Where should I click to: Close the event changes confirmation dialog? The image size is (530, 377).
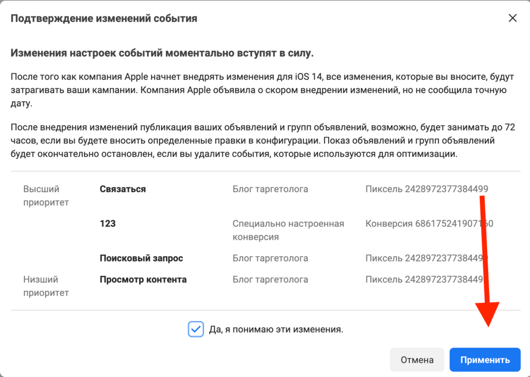click(512, 18)
